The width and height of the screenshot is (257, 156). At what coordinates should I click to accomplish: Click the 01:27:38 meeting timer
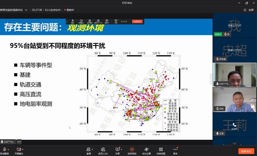[37, 10]
